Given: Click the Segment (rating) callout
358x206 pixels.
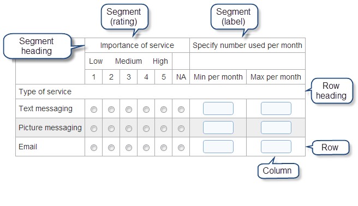Looking at the screenshot, I should 124,17.
